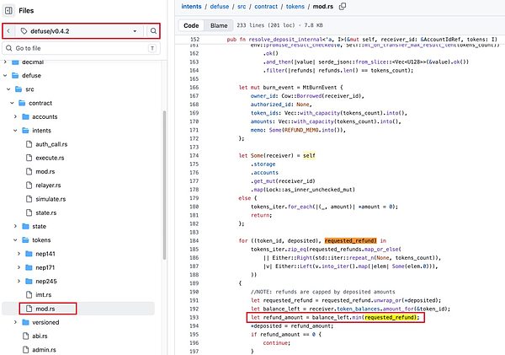Click file icon of execute.rs
The width and height of the screenshot is (505, 355).
point(29,158)
